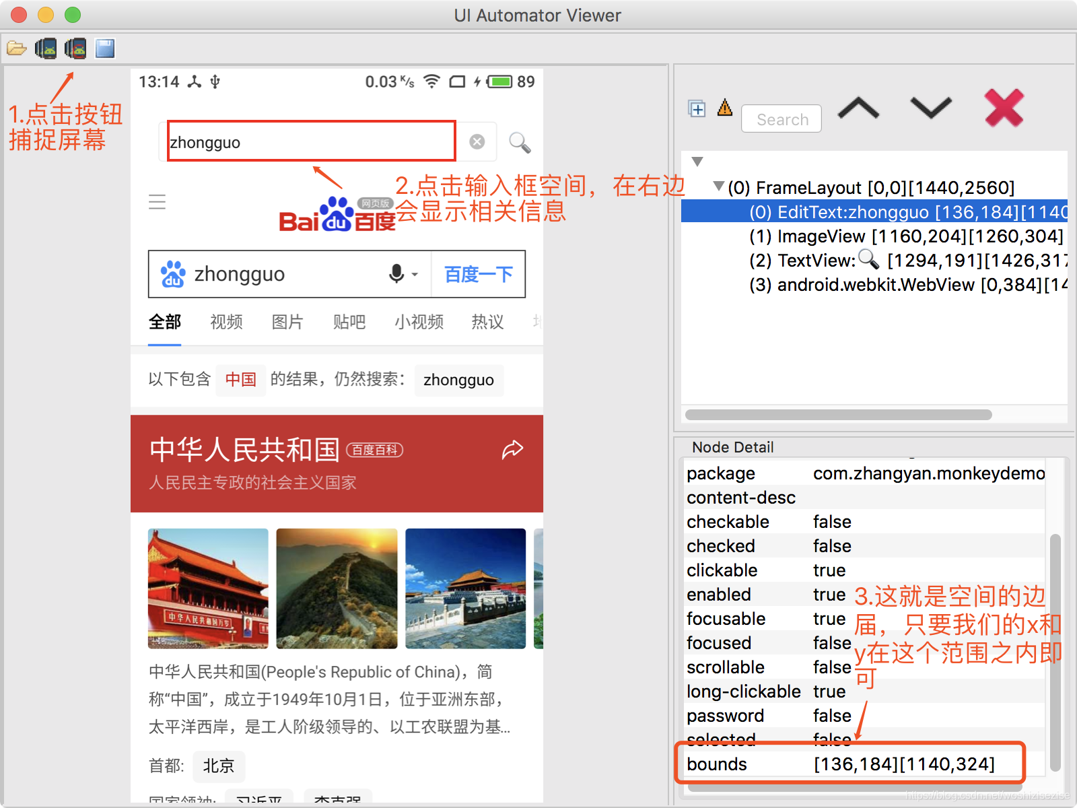
Task: Click the share arrow on red banner
Action: [x=512, y=449]
